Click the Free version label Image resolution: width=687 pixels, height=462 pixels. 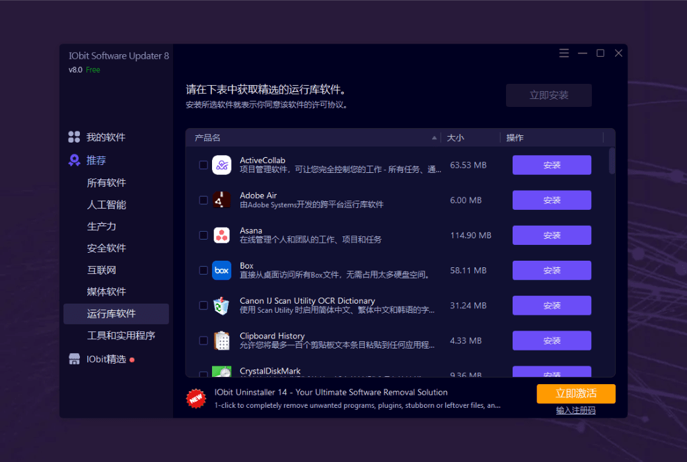[93, 69]
